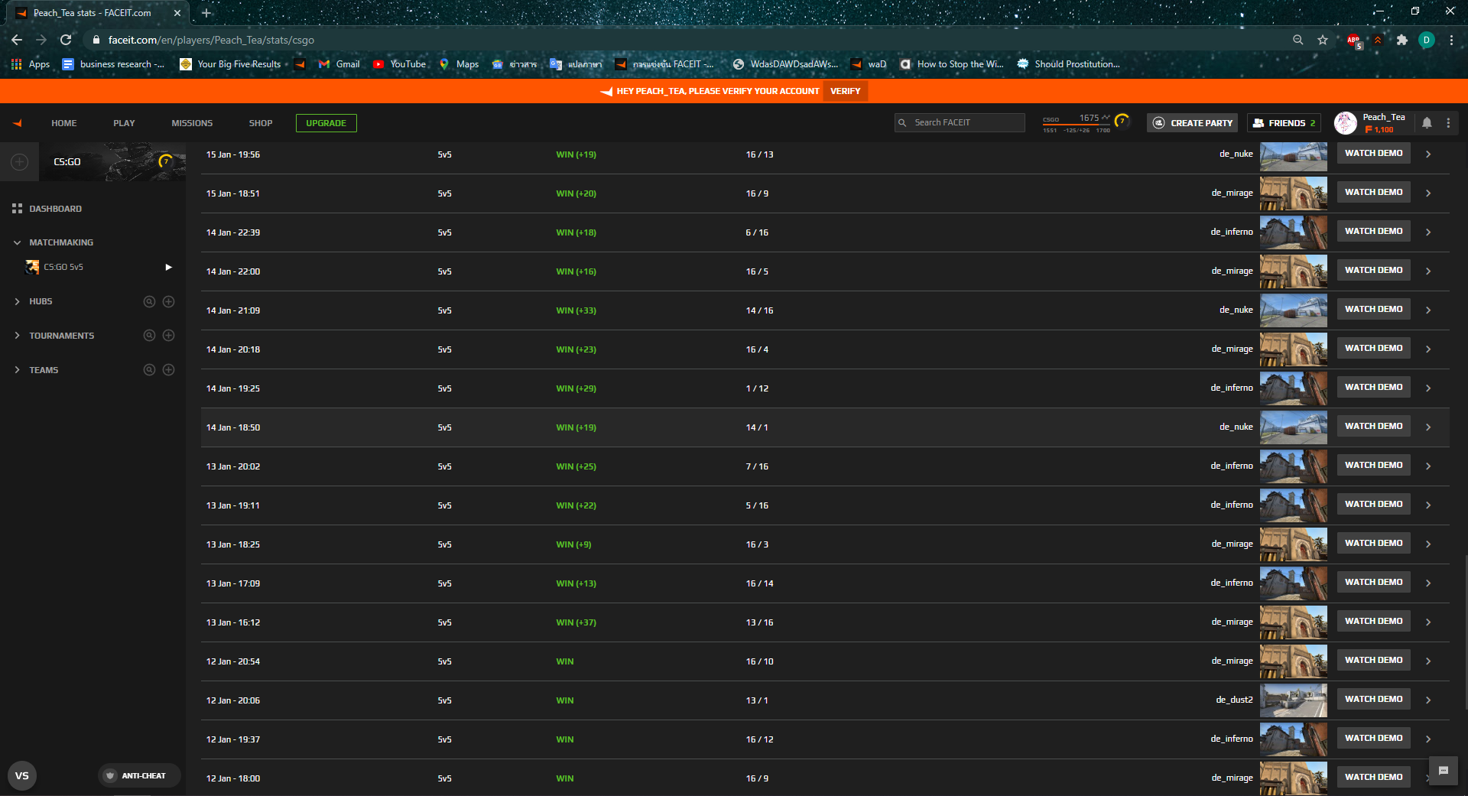This screenshot has width=1468, height=796.
Task: Open the Chrome profile avatar D
Action: coord(1426,40)
